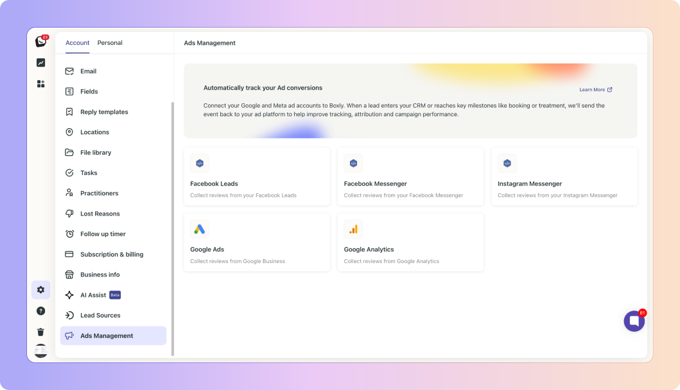The height and width of the screenshot is (390, 680).
Task: Click the Reply templates bookmark icon
Action: [x=69, y=112]
